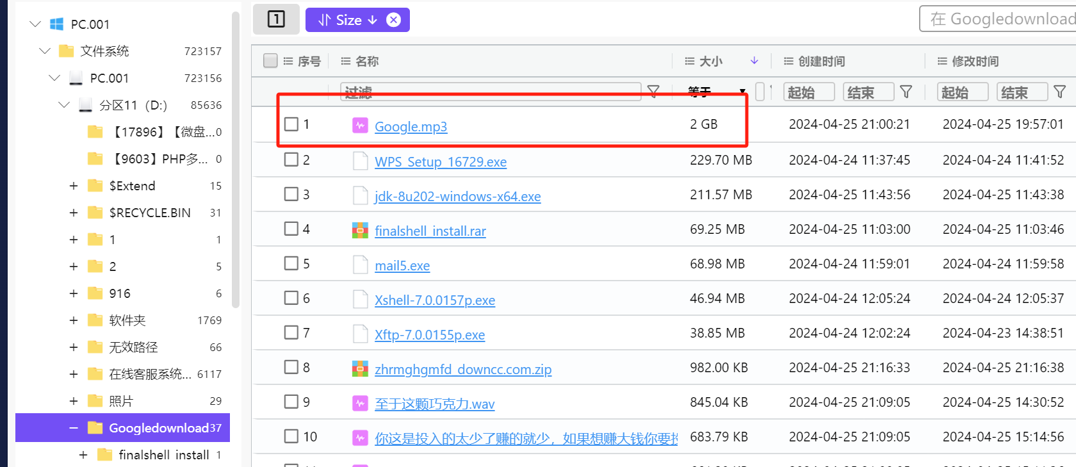Click the 在 Googledownload search box
Screen dimensions: 1076x467
(x=999, y=19)
